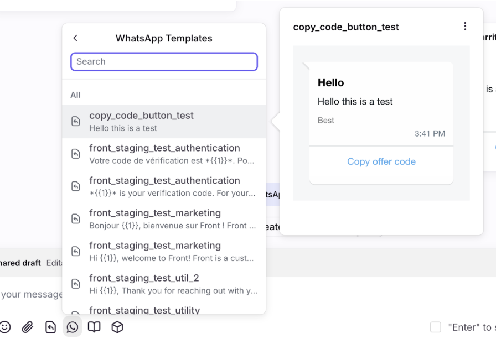Toggle the "Enter" to send checkbox

[436, 327]
